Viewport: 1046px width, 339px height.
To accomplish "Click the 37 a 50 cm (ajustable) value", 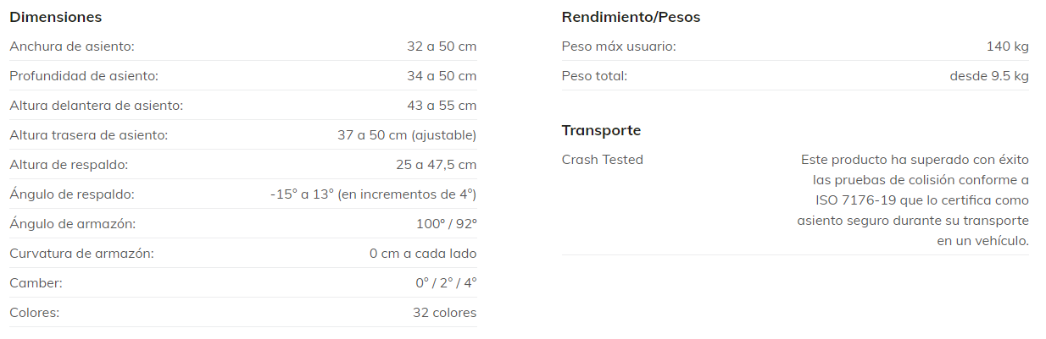I will pyautogui.click(x=407, y=135).
